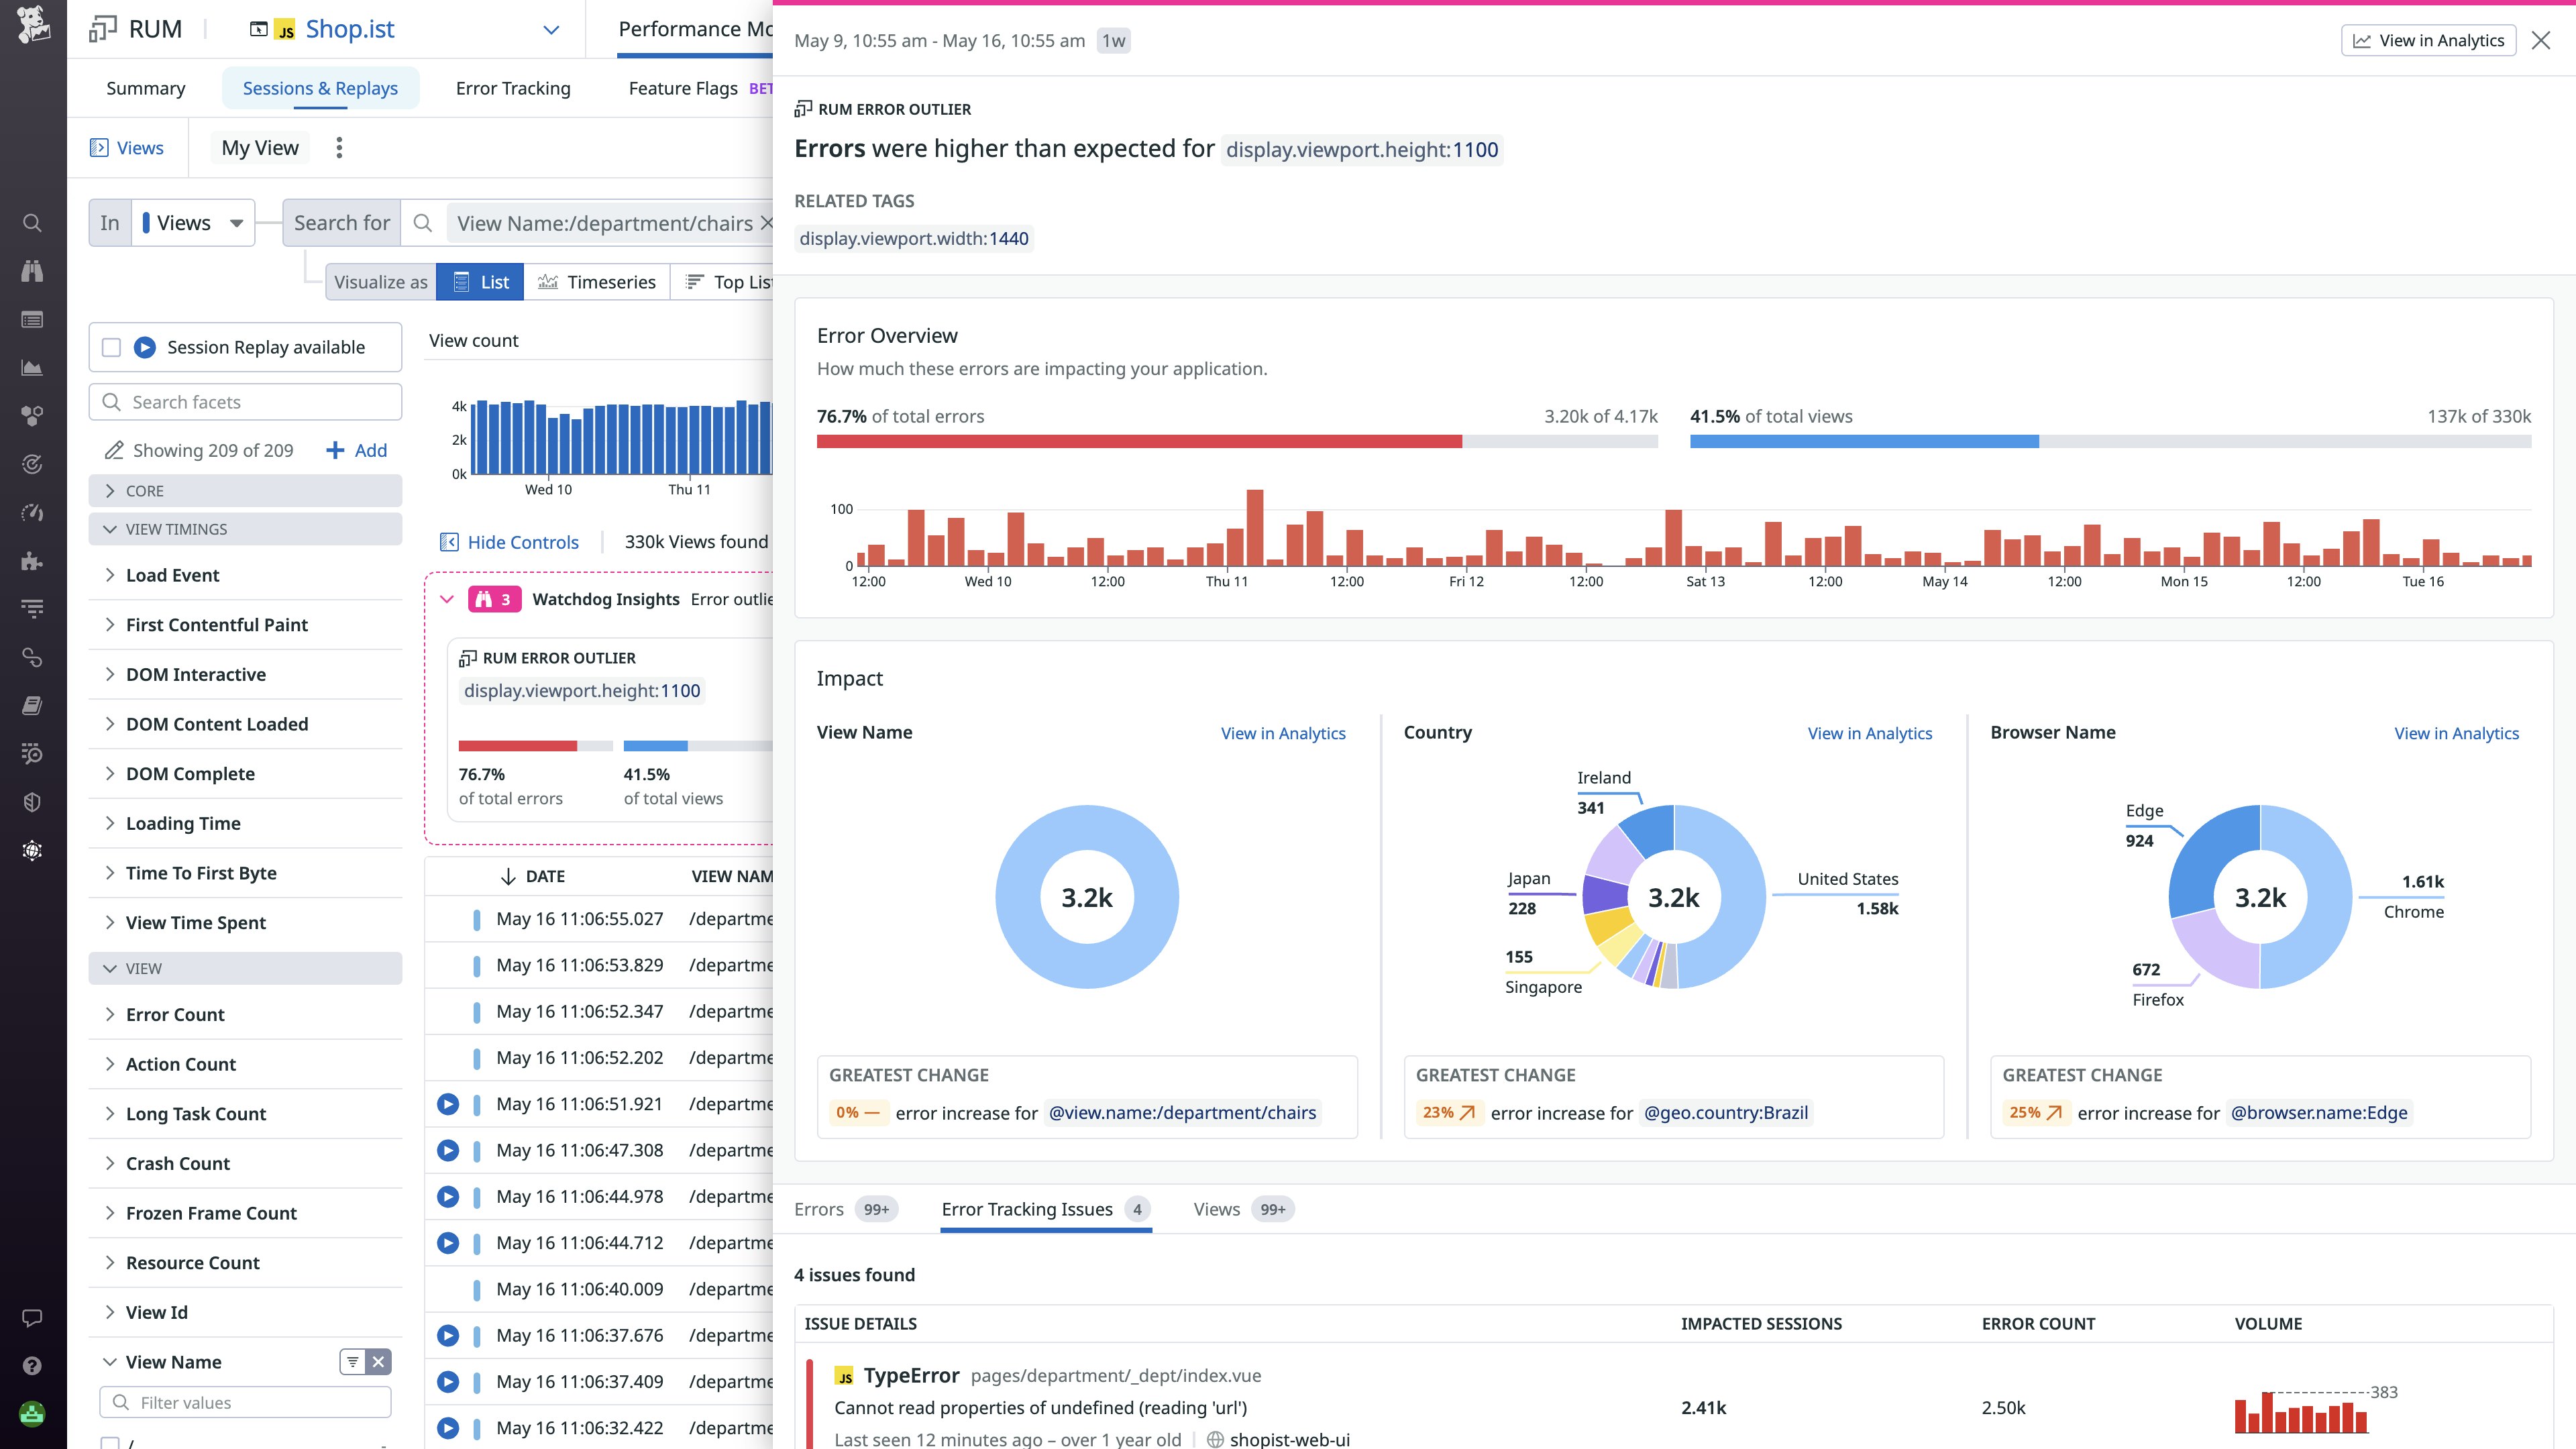This screenshot has height=1449, width=2576.
Task: Clear the View Name facet filter with the X icon
Action: coord(378,1362)
